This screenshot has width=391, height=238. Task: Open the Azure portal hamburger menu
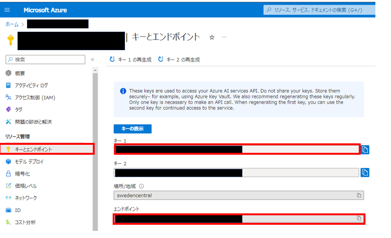coord(7,10)
